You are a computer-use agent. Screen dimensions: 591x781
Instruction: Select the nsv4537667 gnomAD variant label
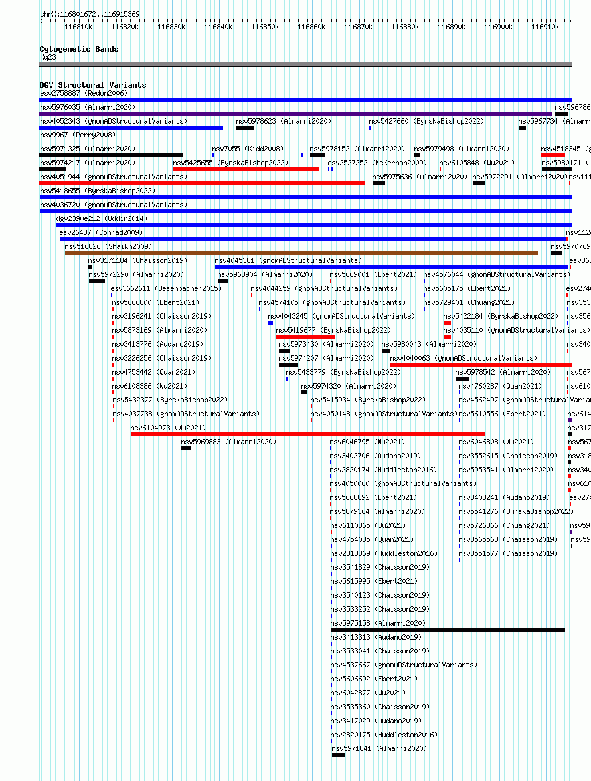pos(404,665)
